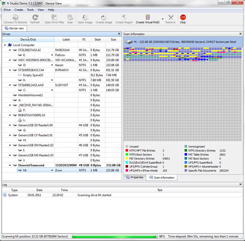Select the GenericUSB SD Reader1.00 device
Viewport: 245px width, 241px height.
[x=35, y=125]
